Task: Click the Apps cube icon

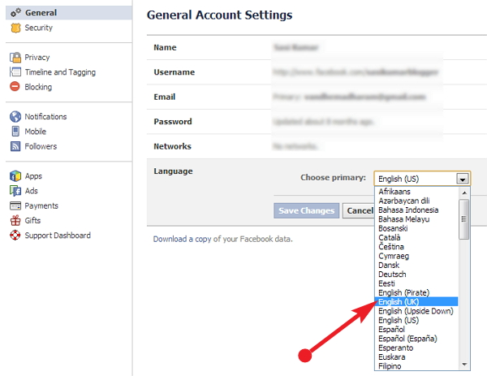Action: (x=15, y=176)
